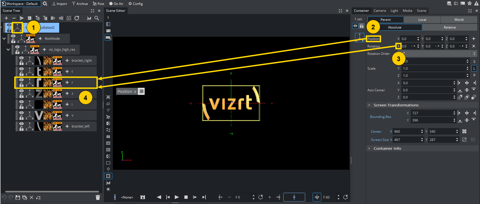Click the Scene Tree horizontal scrollbar
480x204 pixels.
pos(52,192)
